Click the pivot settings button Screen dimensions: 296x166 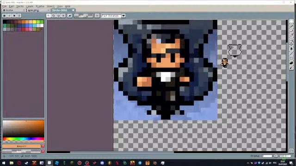point(97,16)
